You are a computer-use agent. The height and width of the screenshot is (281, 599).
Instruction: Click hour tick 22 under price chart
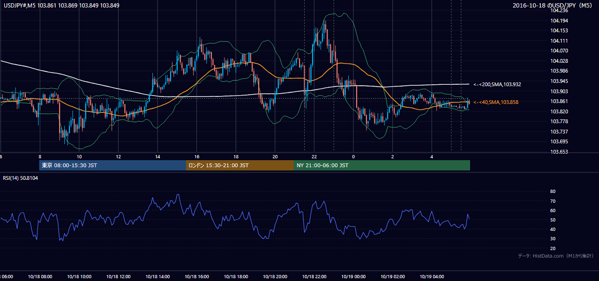(x=314, y=157)
